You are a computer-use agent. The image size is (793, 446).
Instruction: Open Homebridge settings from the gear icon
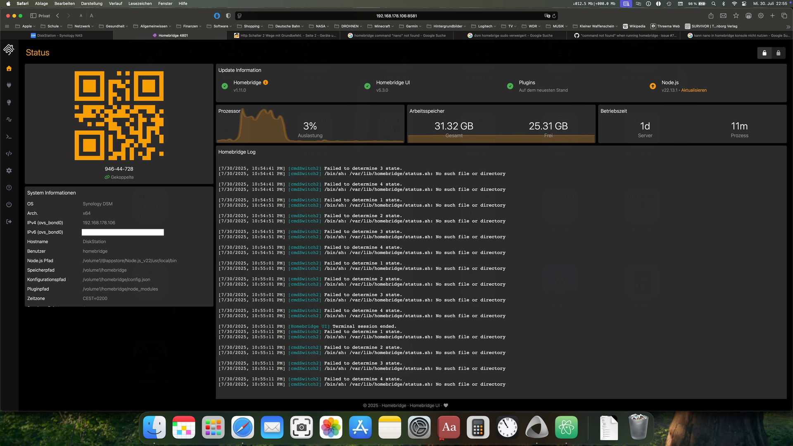pyautogui.click(x=9, y=171)
